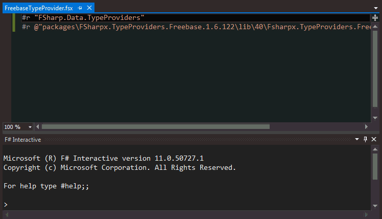Click editor vertical scrollbar down arrow
The image size is (382, 219).
point(375,118)
